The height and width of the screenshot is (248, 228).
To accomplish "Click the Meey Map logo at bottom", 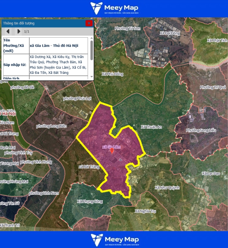I will [x=114, y=240].
